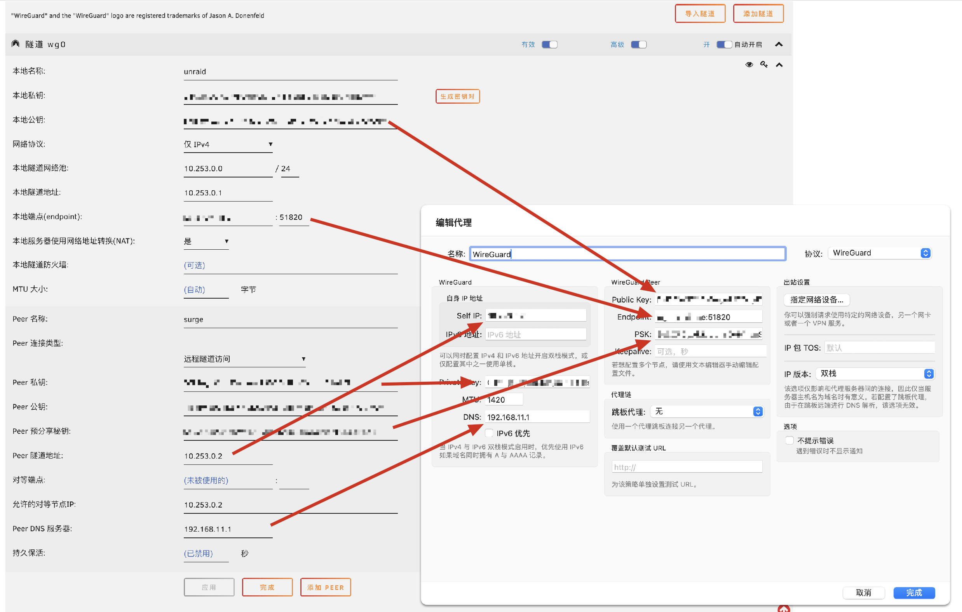Click the proxy 名称 WireGuard field

pos(627,254)
